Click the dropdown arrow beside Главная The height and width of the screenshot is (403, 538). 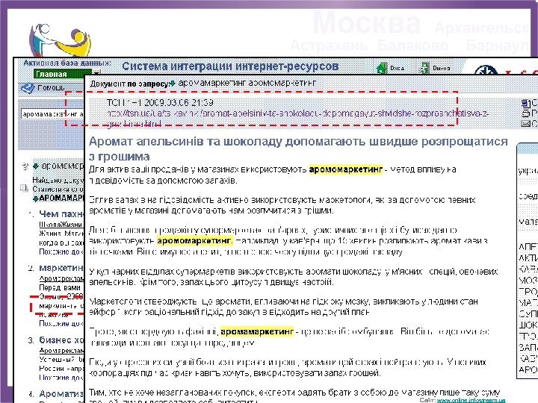[x=96, y=73]
